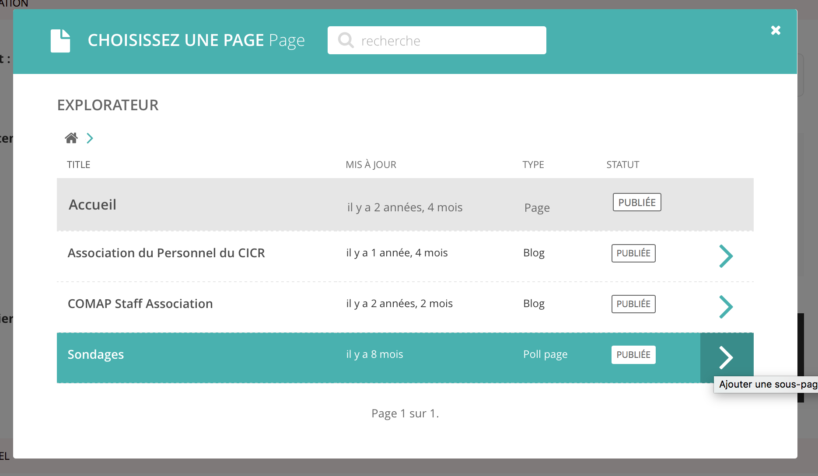The height and width of the screenshot is (476, 818).
Task: Click the PUBLIÉE status badge for Accueil
Action: [x=636, y=203]
